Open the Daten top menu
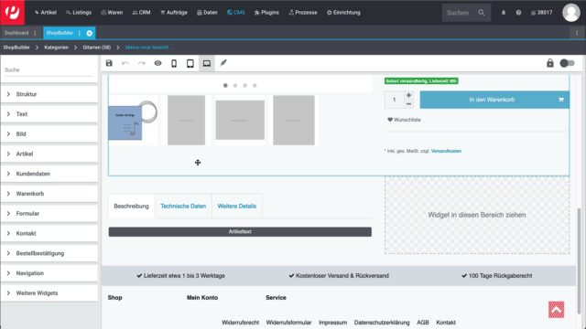586x329 pixels. (207, 13)
